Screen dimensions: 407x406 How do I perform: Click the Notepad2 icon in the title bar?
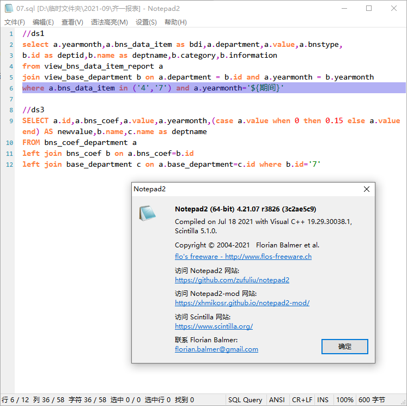9,9
